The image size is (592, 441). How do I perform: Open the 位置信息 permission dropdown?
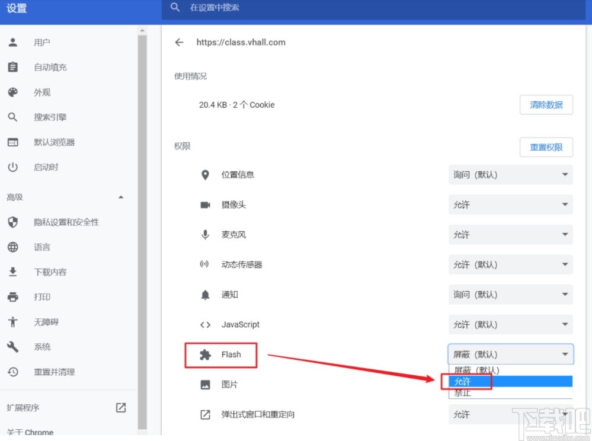pos(510,174)
